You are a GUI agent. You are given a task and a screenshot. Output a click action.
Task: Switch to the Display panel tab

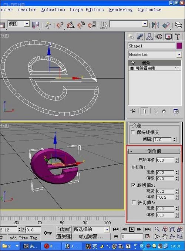click(x=168, y=37)
